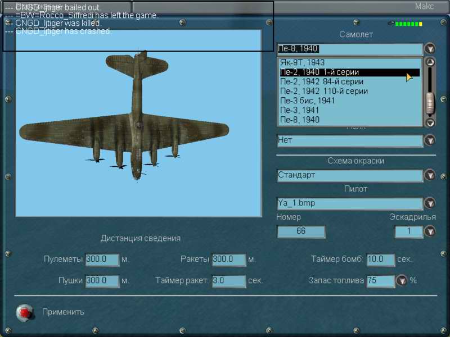The width and height of the screenshot is (450, 337).
Task: Click the Стандарт paint scheme field
Action: coord(350,175)
